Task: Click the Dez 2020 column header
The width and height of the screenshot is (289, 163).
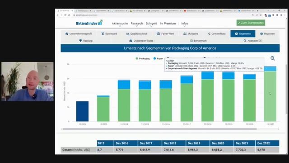Action: click(222, 143)
